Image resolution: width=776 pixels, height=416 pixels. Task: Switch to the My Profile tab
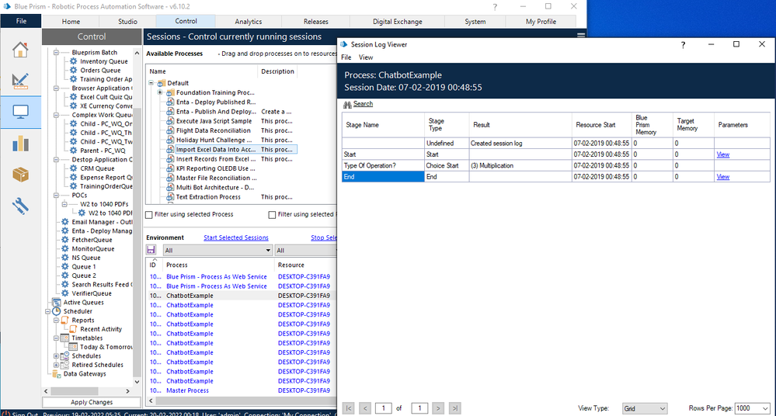coord(541,21)
